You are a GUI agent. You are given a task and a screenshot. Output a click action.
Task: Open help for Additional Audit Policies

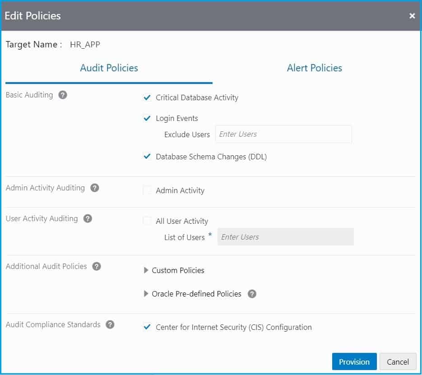[x=96, y=266]
